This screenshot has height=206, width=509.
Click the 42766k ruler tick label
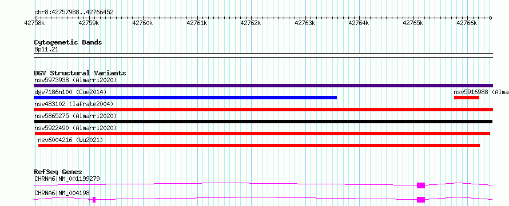(x=467, y=23)
